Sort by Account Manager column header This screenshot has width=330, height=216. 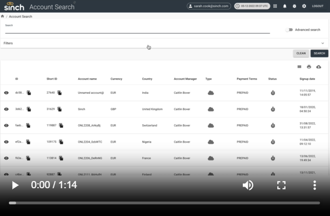tap(185, 79)
